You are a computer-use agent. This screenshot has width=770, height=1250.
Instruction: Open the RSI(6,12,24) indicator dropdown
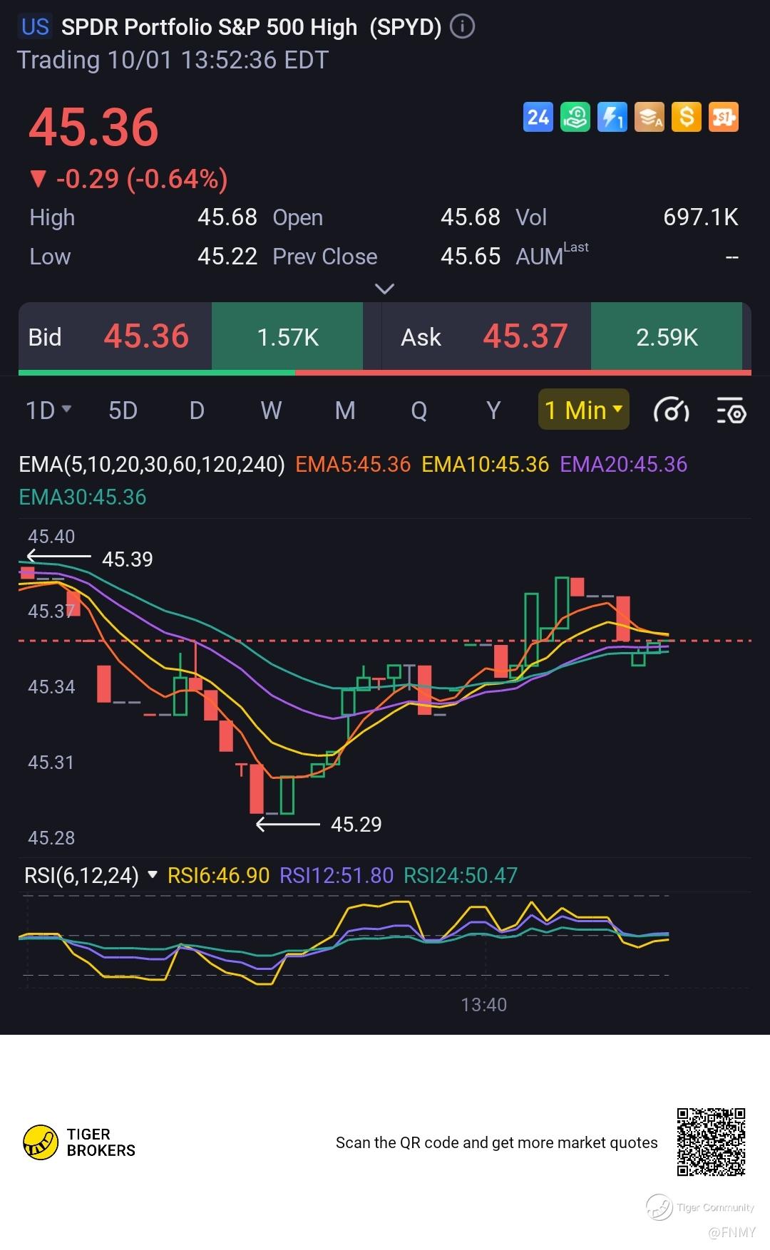(91, 875)
